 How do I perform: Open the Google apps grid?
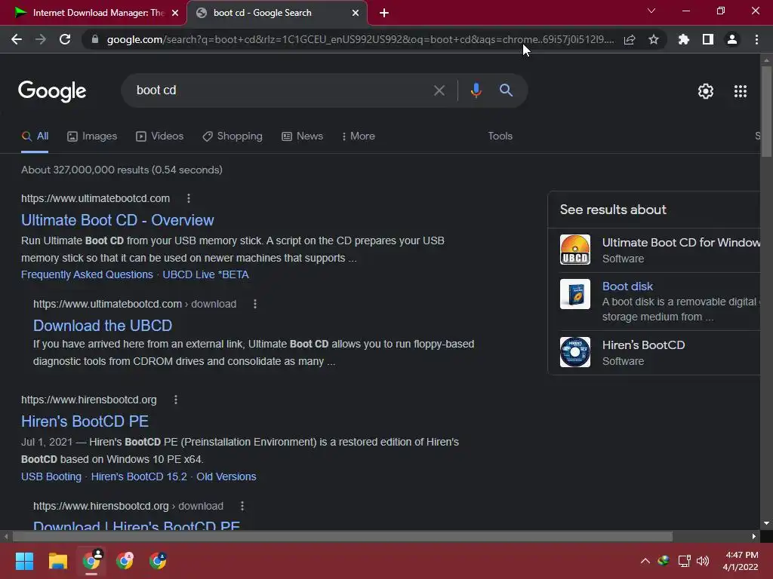click(x=741, y=91)
